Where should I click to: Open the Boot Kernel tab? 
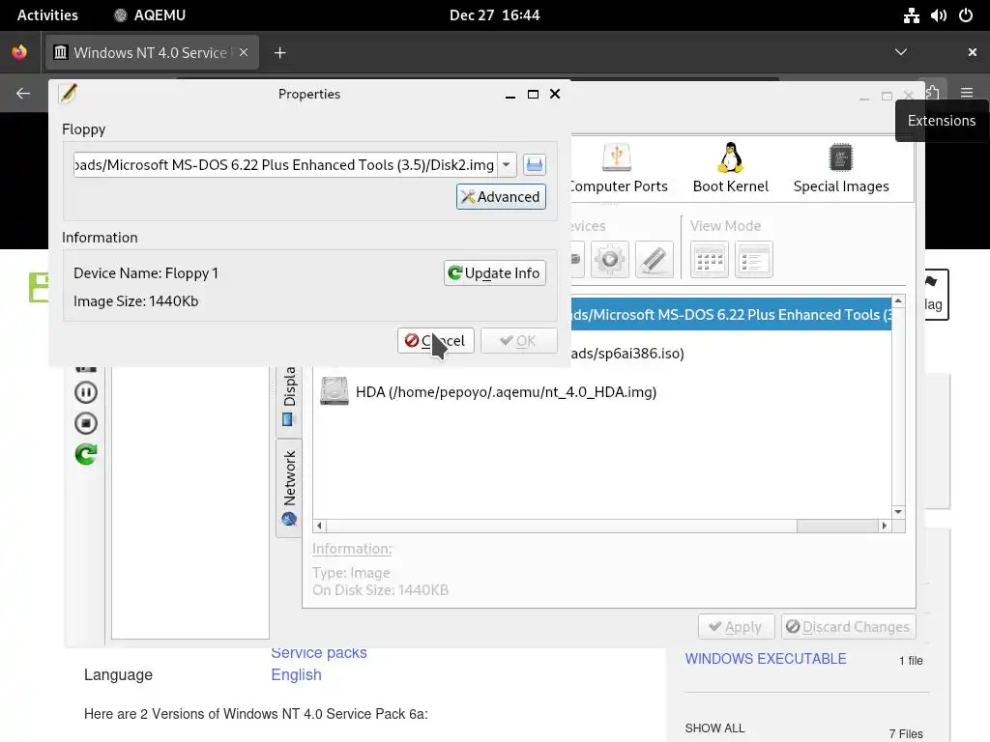(x=731, y=169)
